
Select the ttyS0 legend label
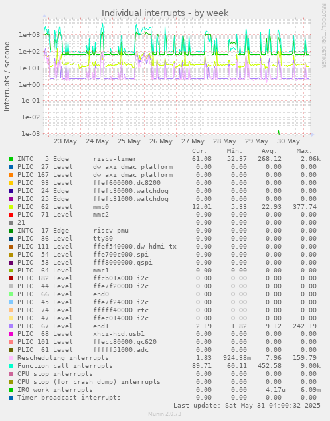coord(103,239)
